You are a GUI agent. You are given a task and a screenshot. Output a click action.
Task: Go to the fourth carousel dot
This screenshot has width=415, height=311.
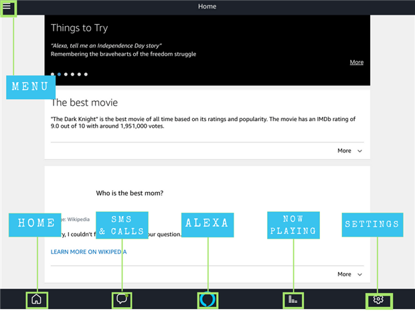(72, 74)
